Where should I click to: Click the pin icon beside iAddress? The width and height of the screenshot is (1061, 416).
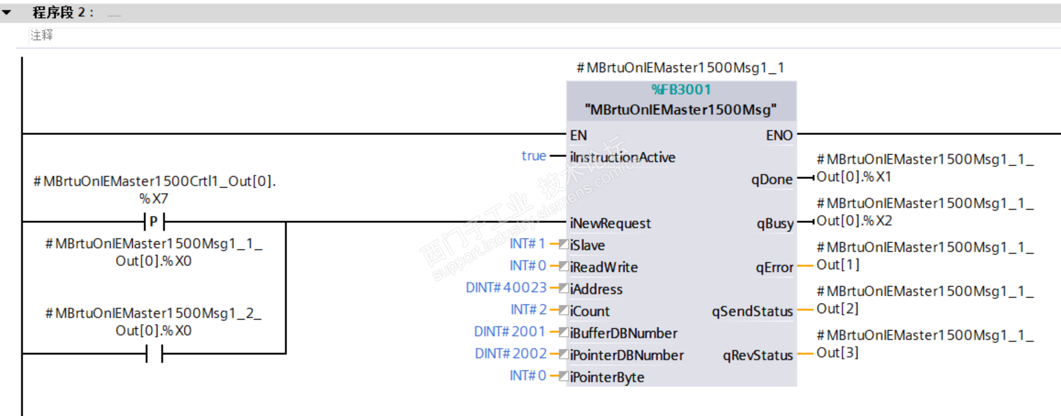563,288
